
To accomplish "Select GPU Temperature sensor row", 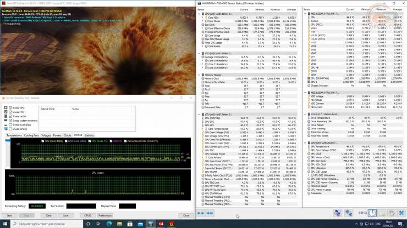I will point(354,146).
